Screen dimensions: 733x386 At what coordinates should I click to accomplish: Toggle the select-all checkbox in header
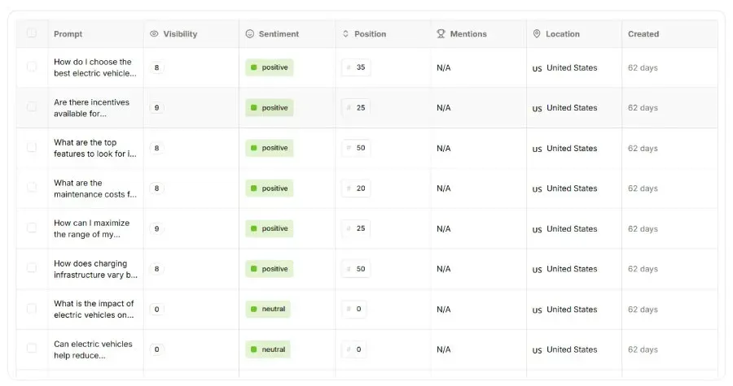[32, 33]
